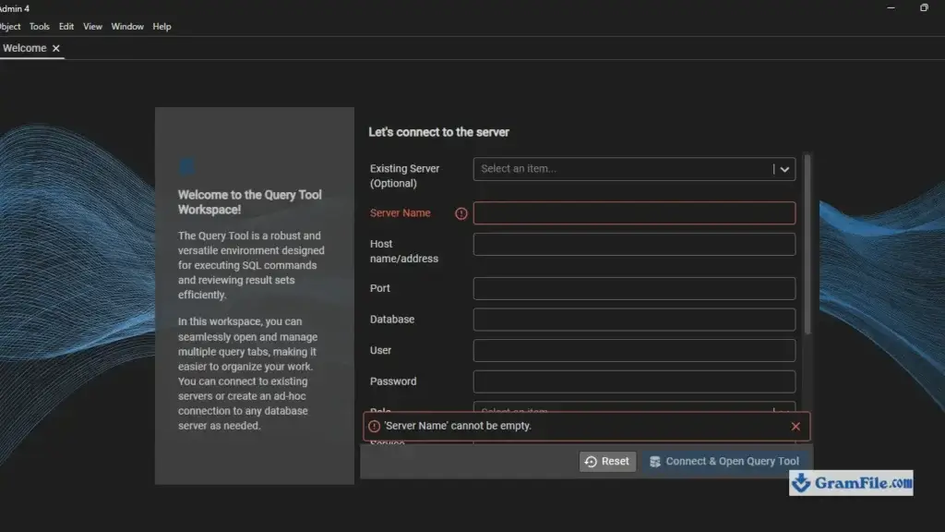Click the Password input field
Viewport: 945px width, 532px height.
(x=634, y=381)
